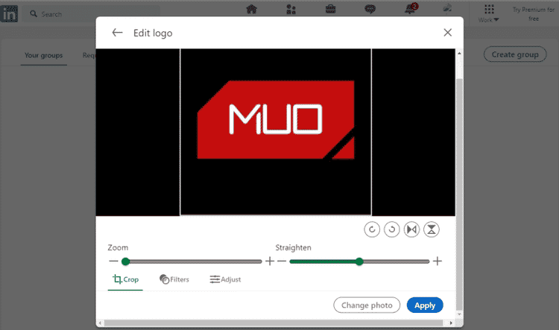
Task: Select the Your groups tab
Action: click(43, 55)
